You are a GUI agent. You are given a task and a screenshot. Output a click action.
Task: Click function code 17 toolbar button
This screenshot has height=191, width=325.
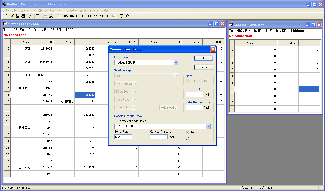[89, 16]
